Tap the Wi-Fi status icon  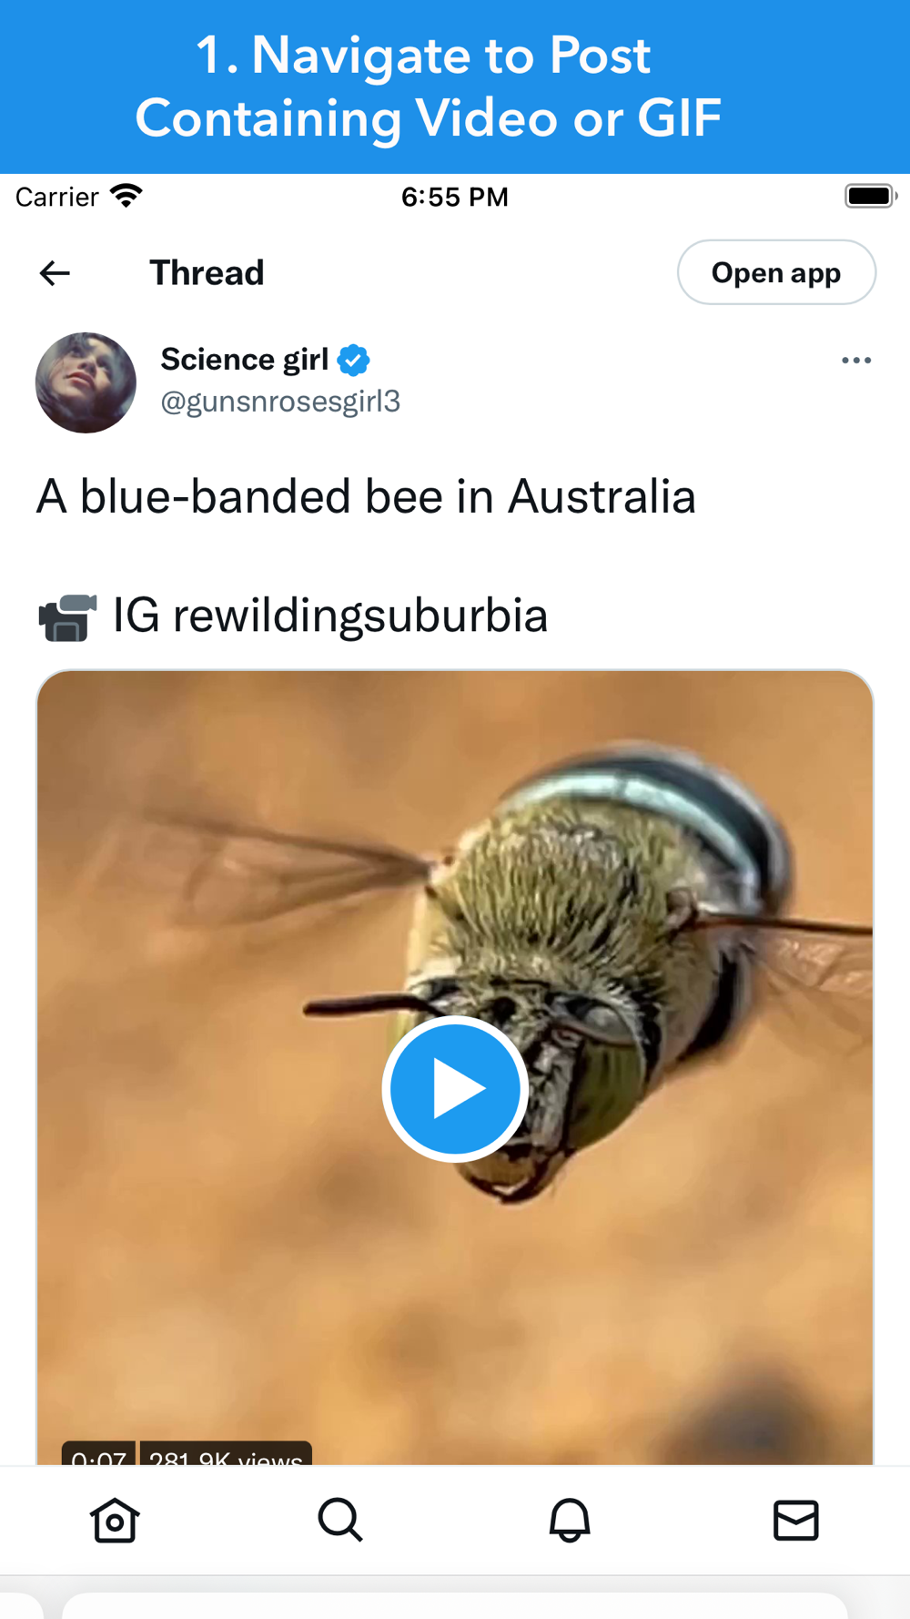[126, 196]
